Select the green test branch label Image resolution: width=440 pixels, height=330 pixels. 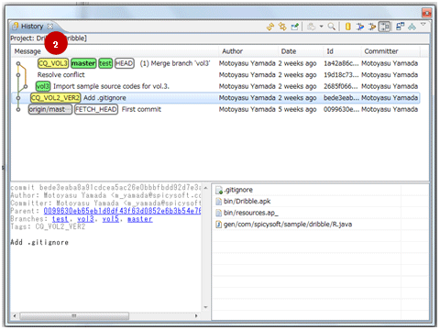click(105, 63)
